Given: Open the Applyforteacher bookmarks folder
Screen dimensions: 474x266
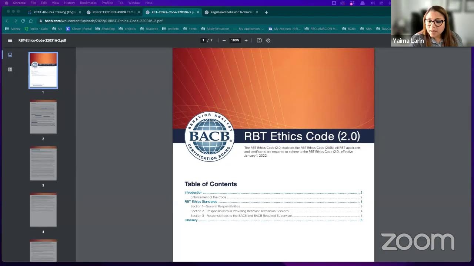Looking at the screenshot, I should tap(215, 29).
